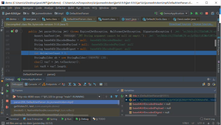Open View Breakpoints icon in the debug sidebar

7,107
